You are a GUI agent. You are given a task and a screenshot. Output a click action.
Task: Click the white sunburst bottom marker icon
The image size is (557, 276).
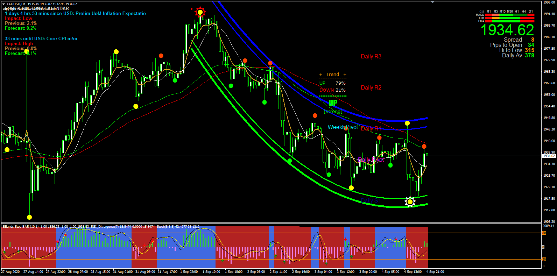tap(410, 202)
